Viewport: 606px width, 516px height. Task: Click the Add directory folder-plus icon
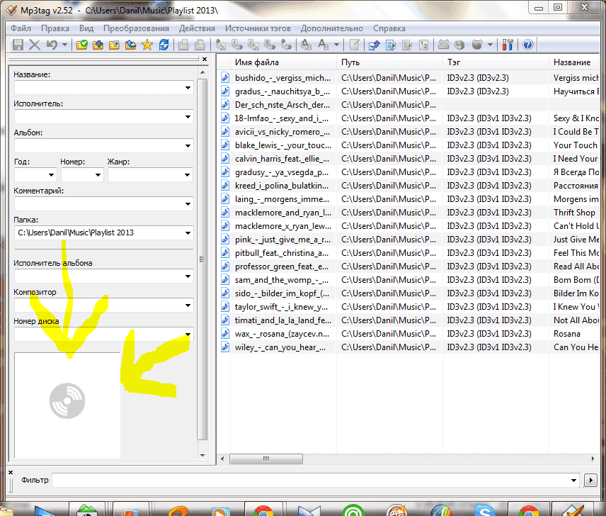(x=98, y=45)
